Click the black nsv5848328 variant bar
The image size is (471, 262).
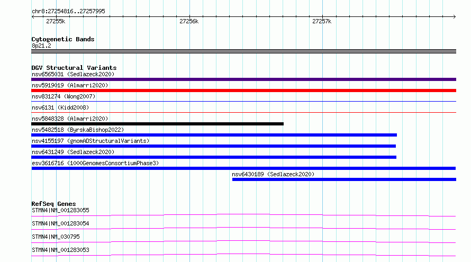157,124
